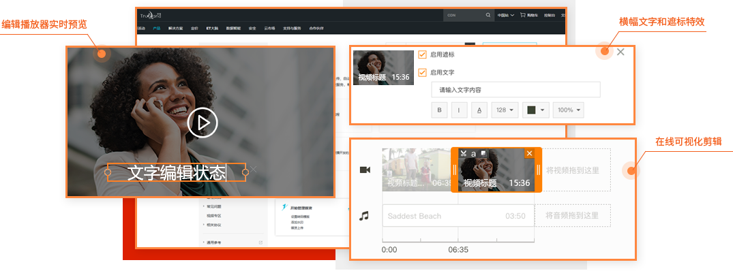Click the video camera track icon
The width and height of the screenshot is (733, 271).
(x=365, y=170)
